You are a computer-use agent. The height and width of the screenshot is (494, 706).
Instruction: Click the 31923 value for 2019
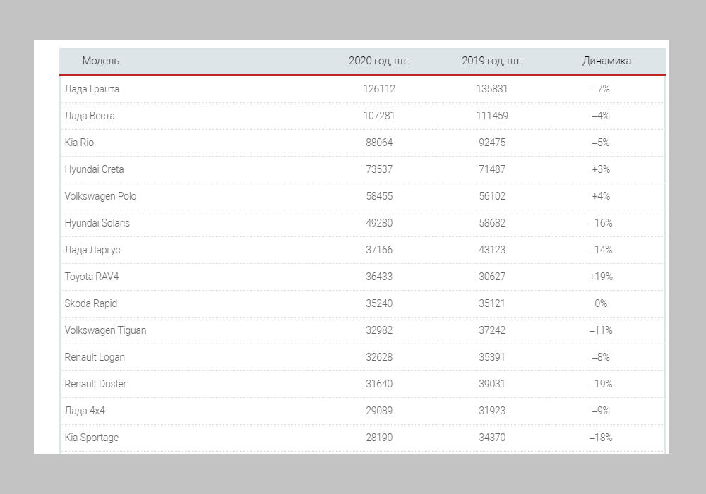492,411
